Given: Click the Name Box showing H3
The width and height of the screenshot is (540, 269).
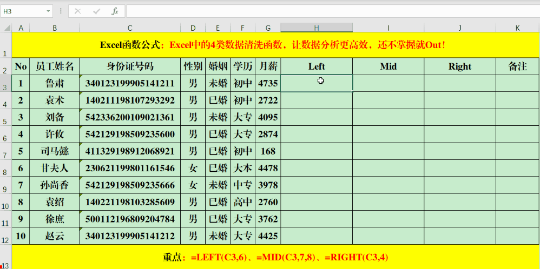Looking at the screenshot, I should point(27,11).
